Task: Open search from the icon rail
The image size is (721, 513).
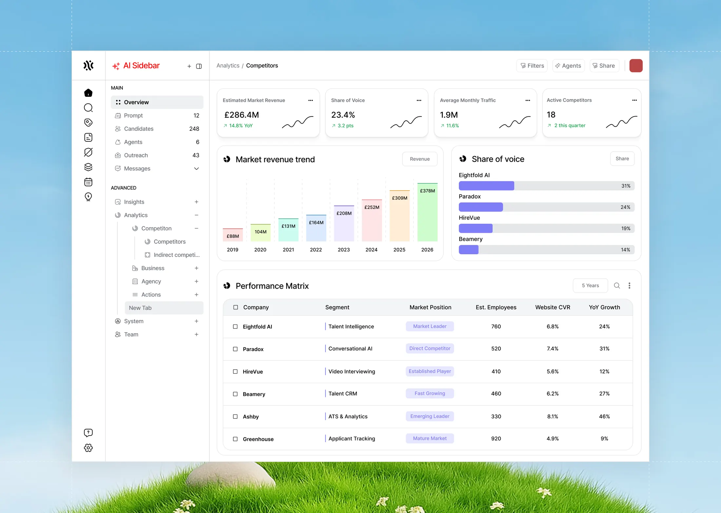Action: click(88, 108)
